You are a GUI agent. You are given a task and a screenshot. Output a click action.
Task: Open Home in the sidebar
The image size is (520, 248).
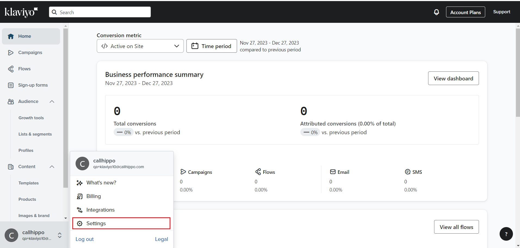pos(31,36)
